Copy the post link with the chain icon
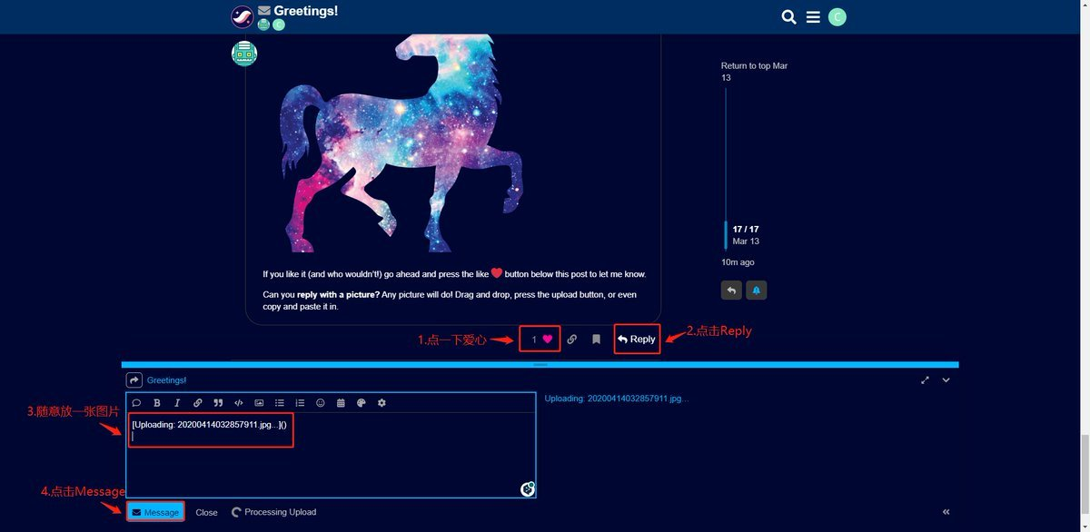The width and height of the screenshot is (1090, 532). pos(571,340)
